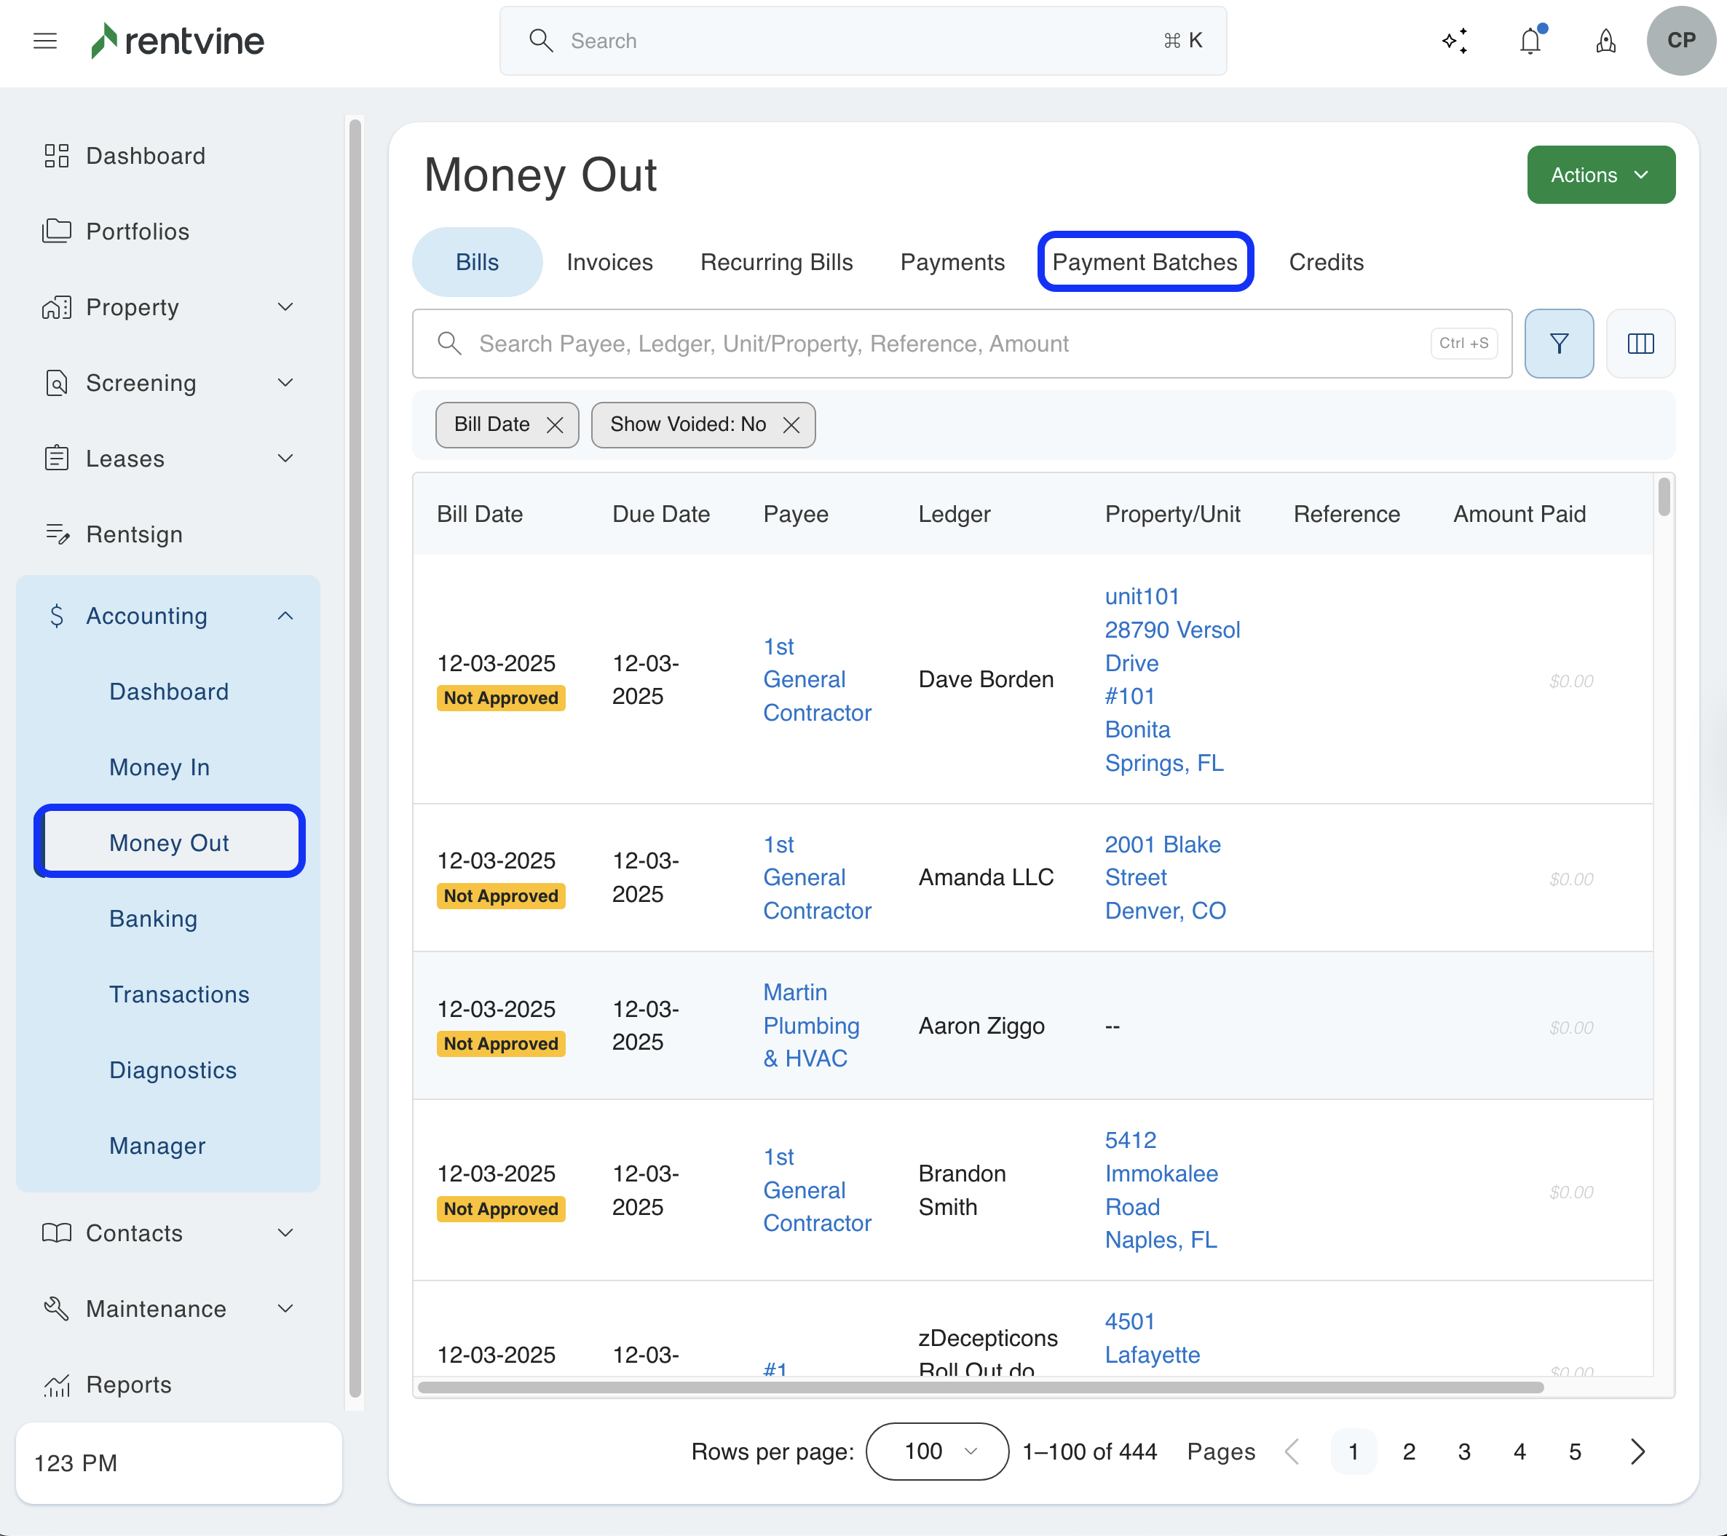Click the horizontal table scrollbar

(980, 1387)
